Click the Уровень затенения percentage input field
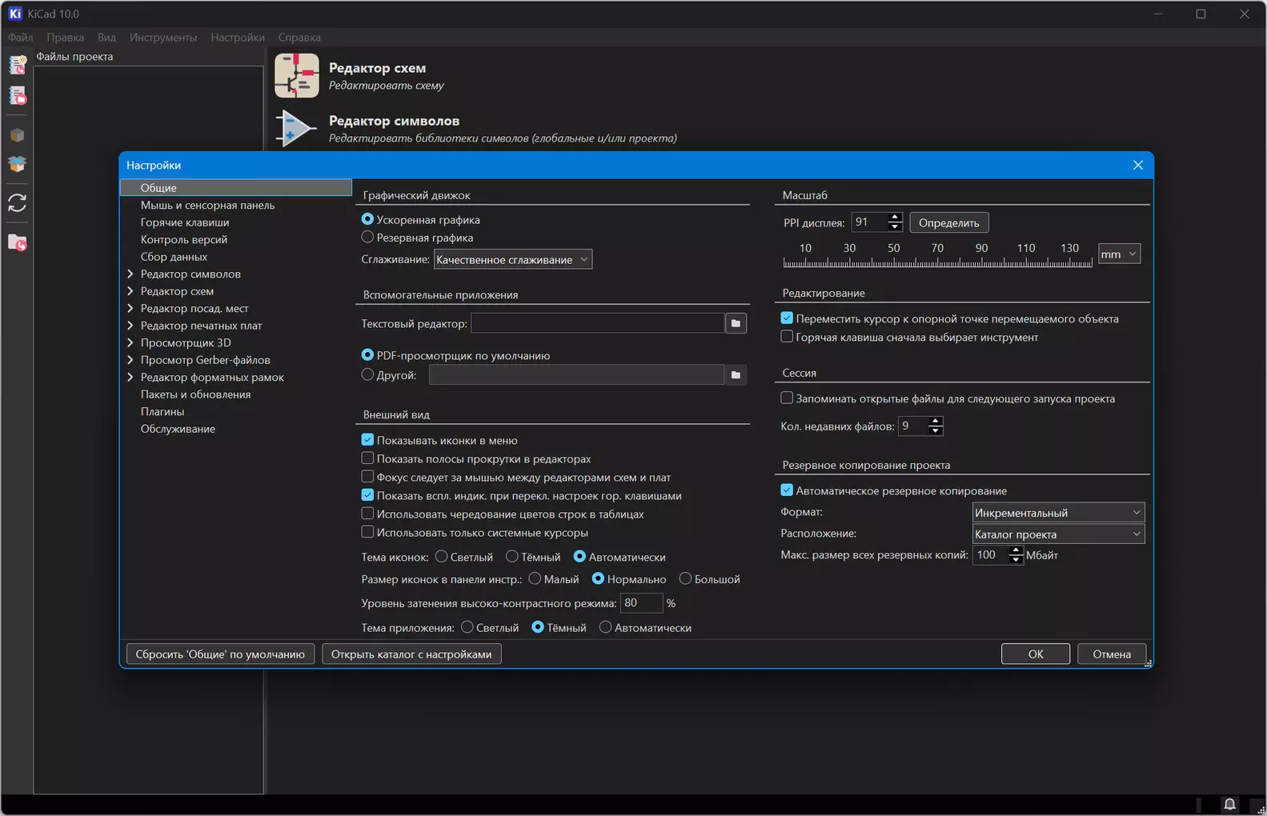The image size is (1267, 816). pos(641,602)
